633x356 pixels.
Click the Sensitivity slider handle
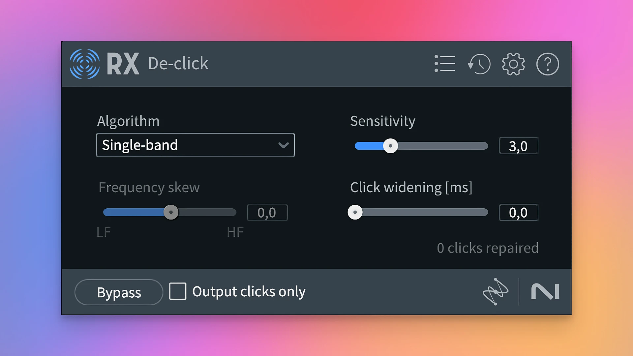391,146
